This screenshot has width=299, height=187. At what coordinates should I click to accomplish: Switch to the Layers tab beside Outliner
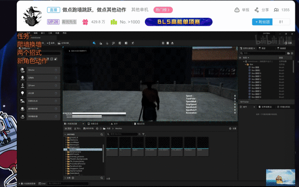tap(262, 48)
